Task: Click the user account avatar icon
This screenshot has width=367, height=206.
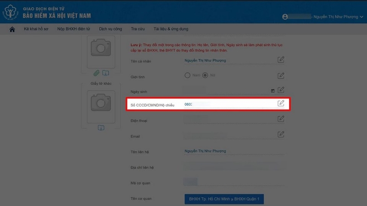Action: [x=285, y=17]
